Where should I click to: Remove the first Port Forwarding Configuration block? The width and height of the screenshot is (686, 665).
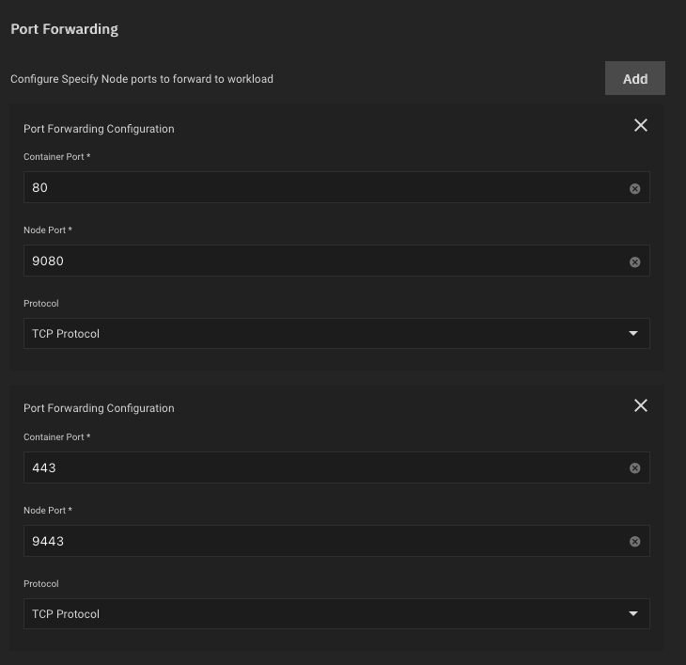[641, 126]
